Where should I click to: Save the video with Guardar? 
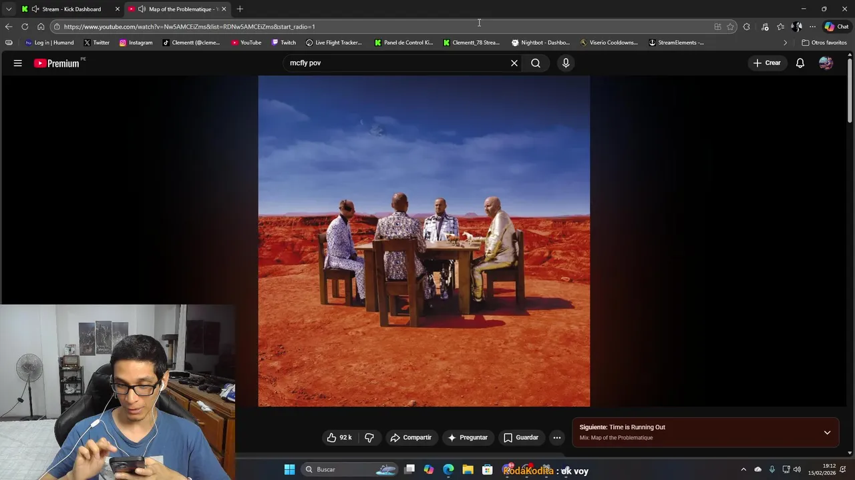(x=521, y=437)
